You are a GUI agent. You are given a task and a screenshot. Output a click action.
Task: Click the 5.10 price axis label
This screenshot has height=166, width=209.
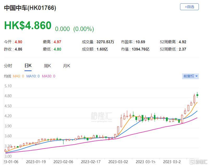(x=8, y=86)
